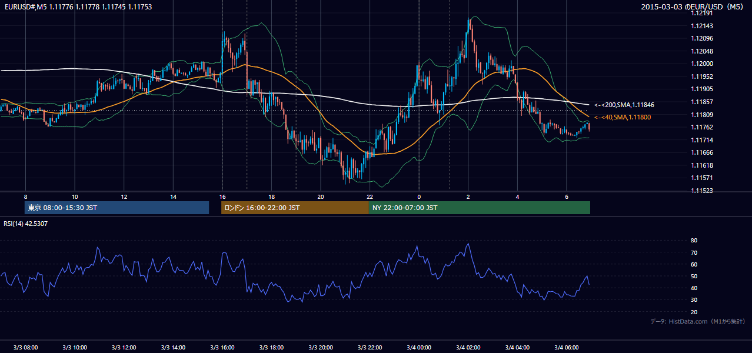Click RSI scale value 70

pyautogui.click(x=694, y=252)
